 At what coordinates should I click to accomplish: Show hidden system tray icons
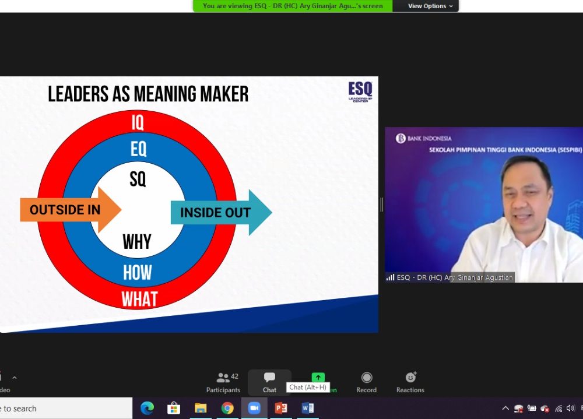(505, 409)
